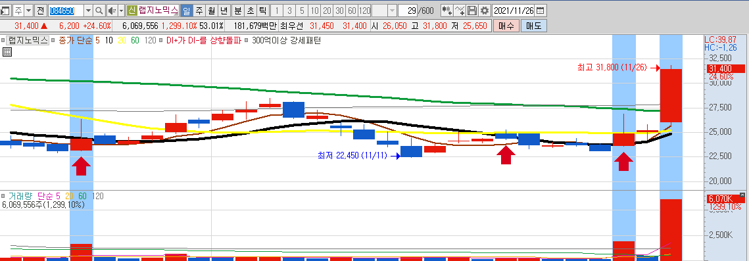
Task: Click moving average period 120 gray label
Action: [x=150, y=41]
